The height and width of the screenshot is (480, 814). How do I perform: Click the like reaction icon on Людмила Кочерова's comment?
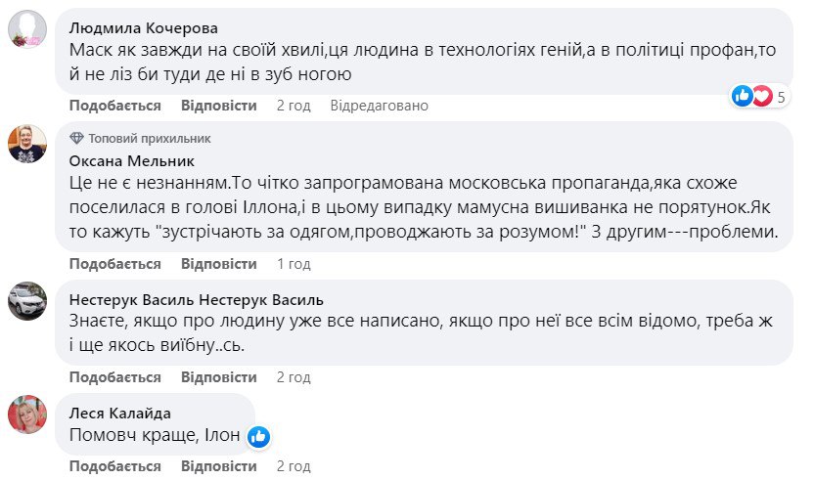click(743, 96)
